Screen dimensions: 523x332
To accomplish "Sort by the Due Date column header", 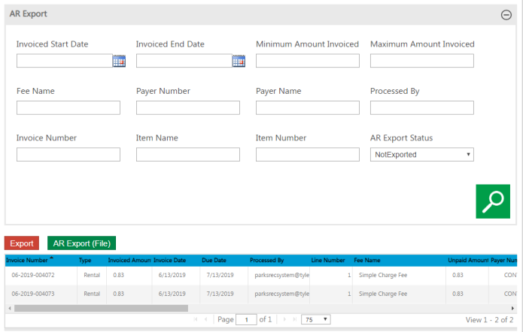I will (214, 261).
